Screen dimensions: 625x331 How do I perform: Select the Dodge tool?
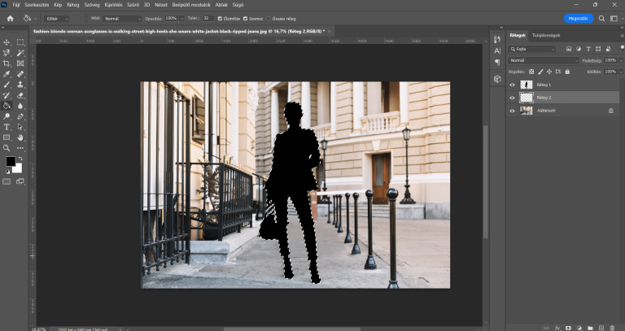click(7, 116)
